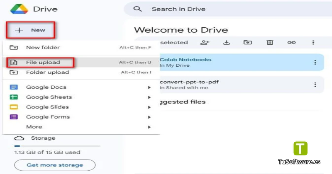Expand Google Forms submenu arrow
The height and width of the screenshot is (174, 332).
(x=149, y=117)
